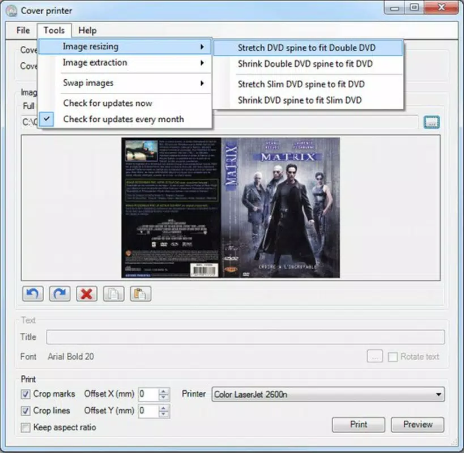This screenshot has width=464, height=453.
Task: Close the Cover printer window
Action: pos(441,8)
